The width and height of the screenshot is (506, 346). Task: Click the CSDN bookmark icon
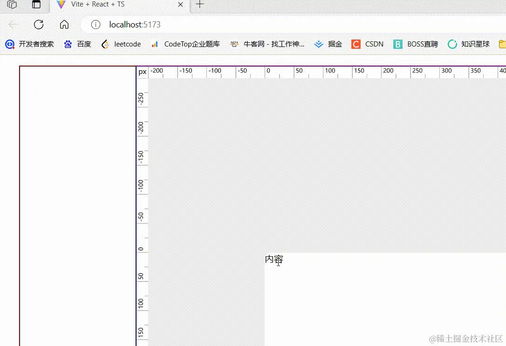click(356, 44)
